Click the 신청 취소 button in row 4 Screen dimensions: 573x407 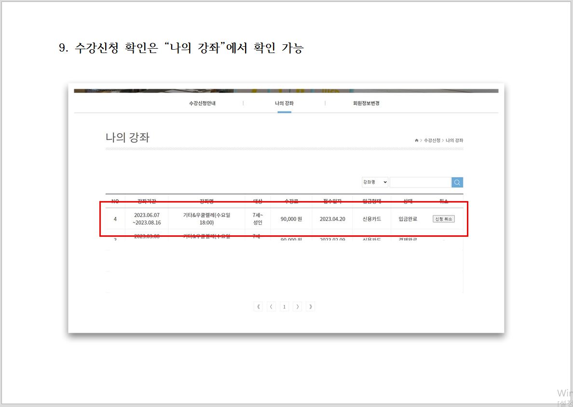pyautogui.click(x=444, y=219)
